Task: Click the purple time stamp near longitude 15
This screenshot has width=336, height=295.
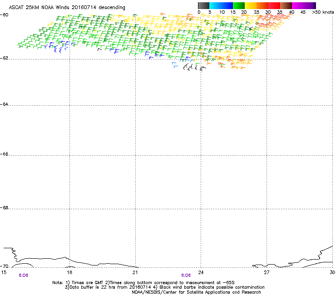Action: tap(23, 275)
